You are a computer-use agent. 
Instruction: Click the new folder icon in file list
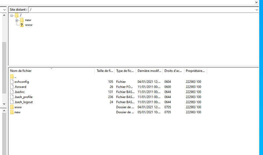[12, 112]
